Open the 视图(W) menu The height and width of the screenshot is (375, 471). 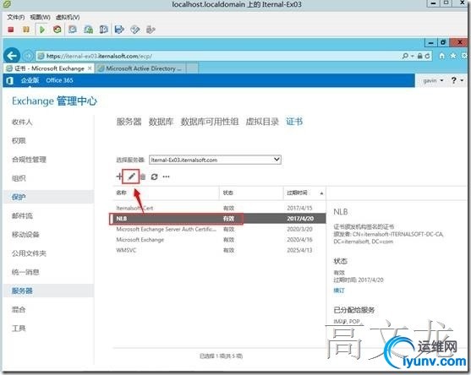tap(41, 17)
